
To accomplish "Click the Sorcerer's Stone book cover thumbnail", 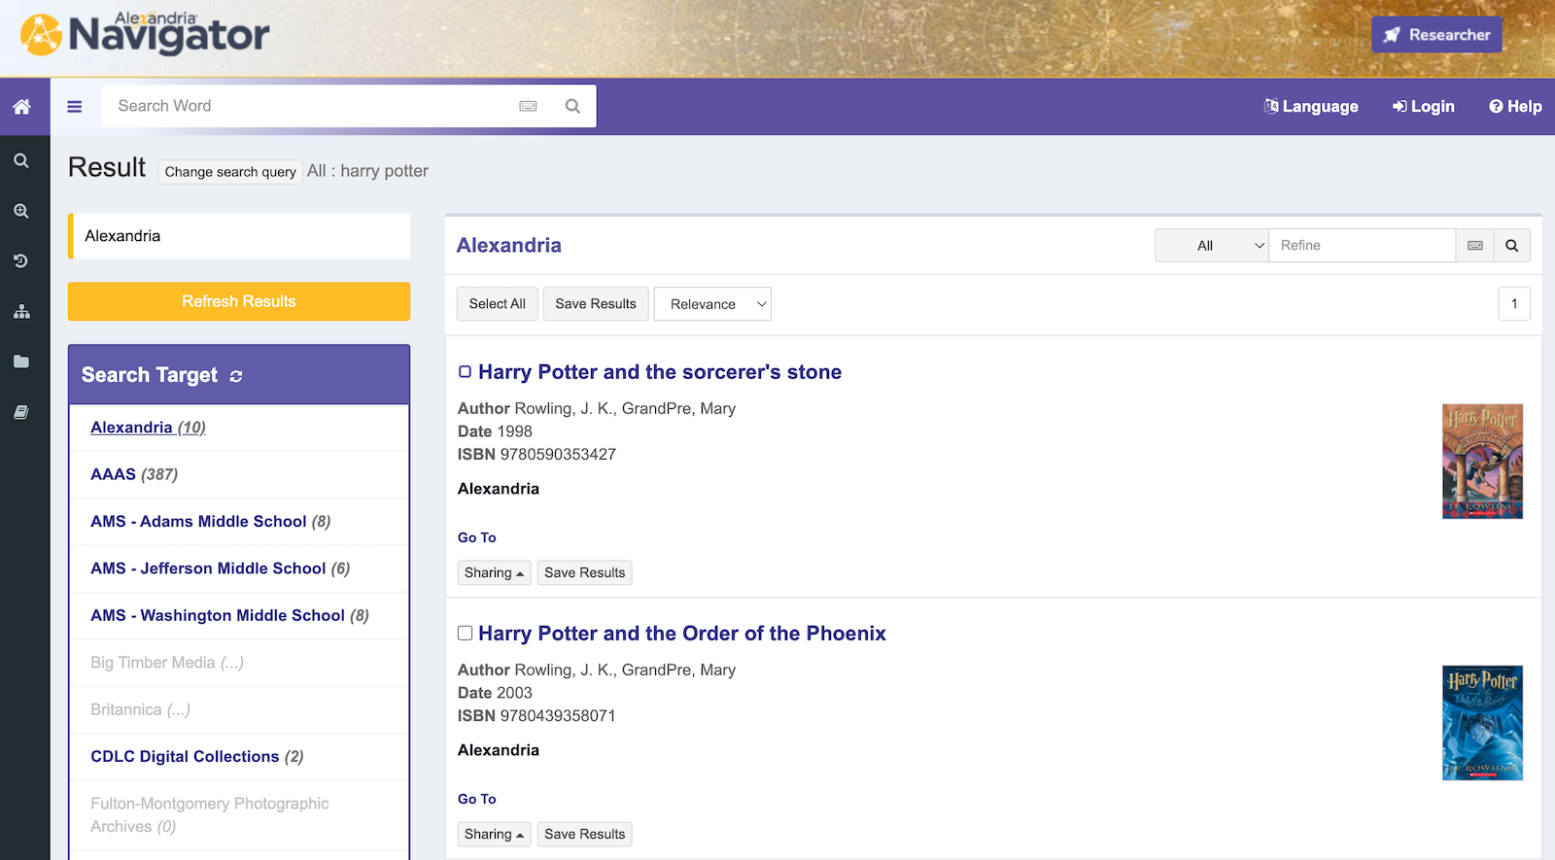I will [1481, 462].
